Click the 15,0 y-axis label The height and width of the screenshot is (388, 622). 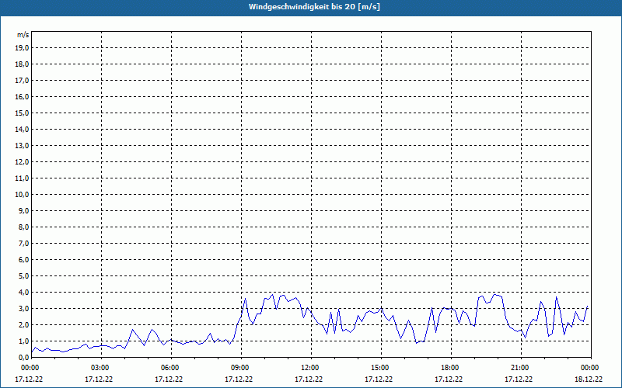(22, 113)
